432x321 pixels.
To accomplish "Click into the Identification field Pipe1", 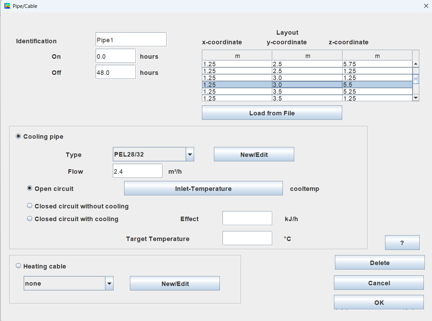I will pos(131,40).
